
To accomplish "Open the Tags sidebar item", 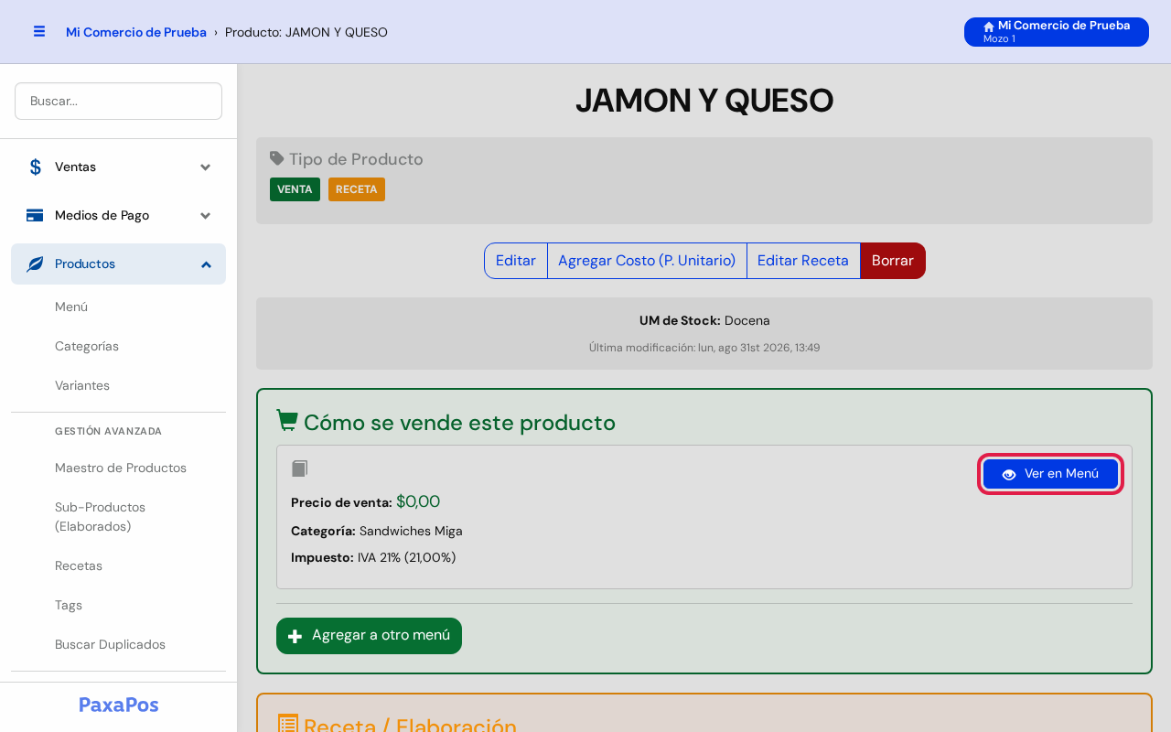I will (69, 605).
